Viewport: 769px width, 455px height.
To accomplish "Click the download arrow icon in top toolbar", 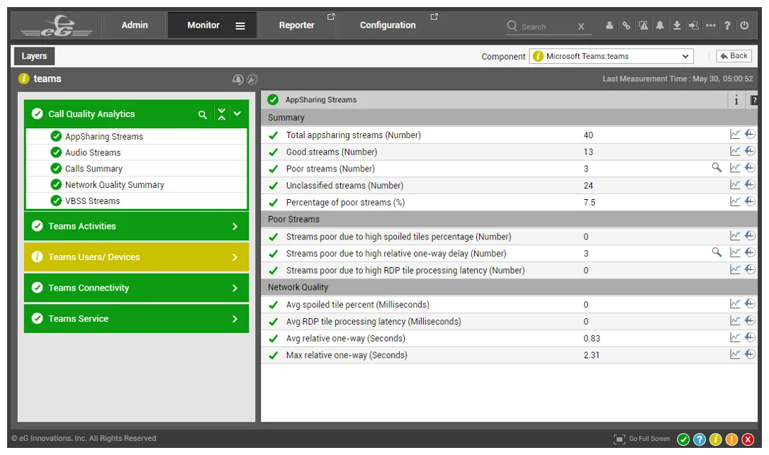I will click(x=677, y=26).
